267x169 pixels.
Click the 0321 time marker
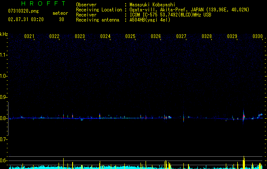click(x=29, y=36)
